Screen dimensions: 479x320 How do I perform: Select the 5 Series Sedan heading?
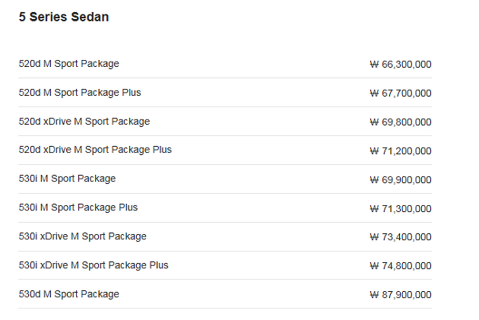pyautogui.click(x=64, y=17)
